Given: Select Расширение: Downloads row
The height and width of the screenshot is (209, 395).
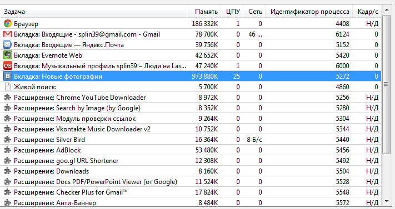Looking at the screenshot, I should pyautogui.click(x=191, y=171).
